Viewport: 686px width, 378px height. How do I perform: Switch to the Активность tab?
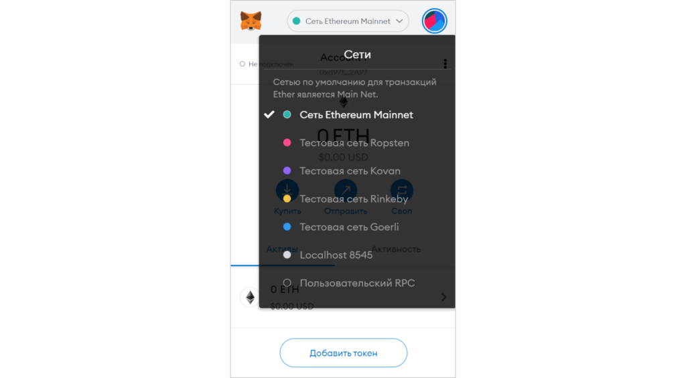pyautogui.click(x=396, y=249)
